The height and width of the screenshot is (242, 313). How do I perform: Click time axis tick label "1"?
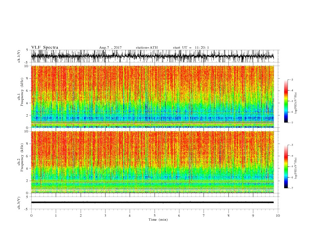tap(56, 216)
